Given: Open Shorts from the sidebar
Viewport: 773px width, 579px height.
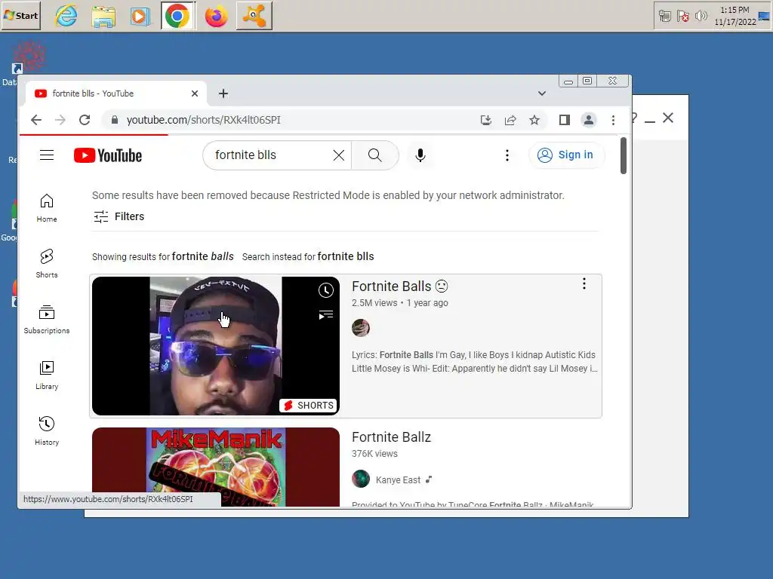Looking at the screenshot, I should (47, 263).
